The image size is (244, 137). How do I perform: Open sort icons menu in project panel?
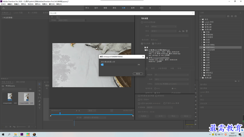click(29, 127)
